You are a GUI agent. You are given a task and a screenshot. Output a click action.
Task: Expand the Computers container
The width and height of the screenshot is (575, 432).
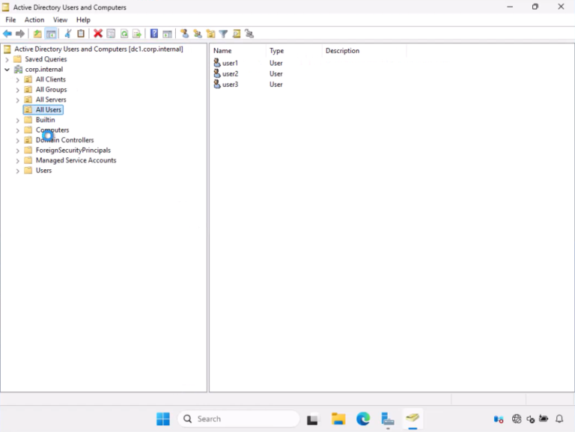18,130
